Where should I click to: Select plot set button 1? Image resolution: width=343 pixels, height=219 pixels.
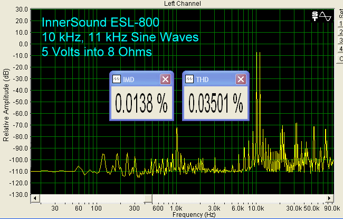(x=340, y=23)
